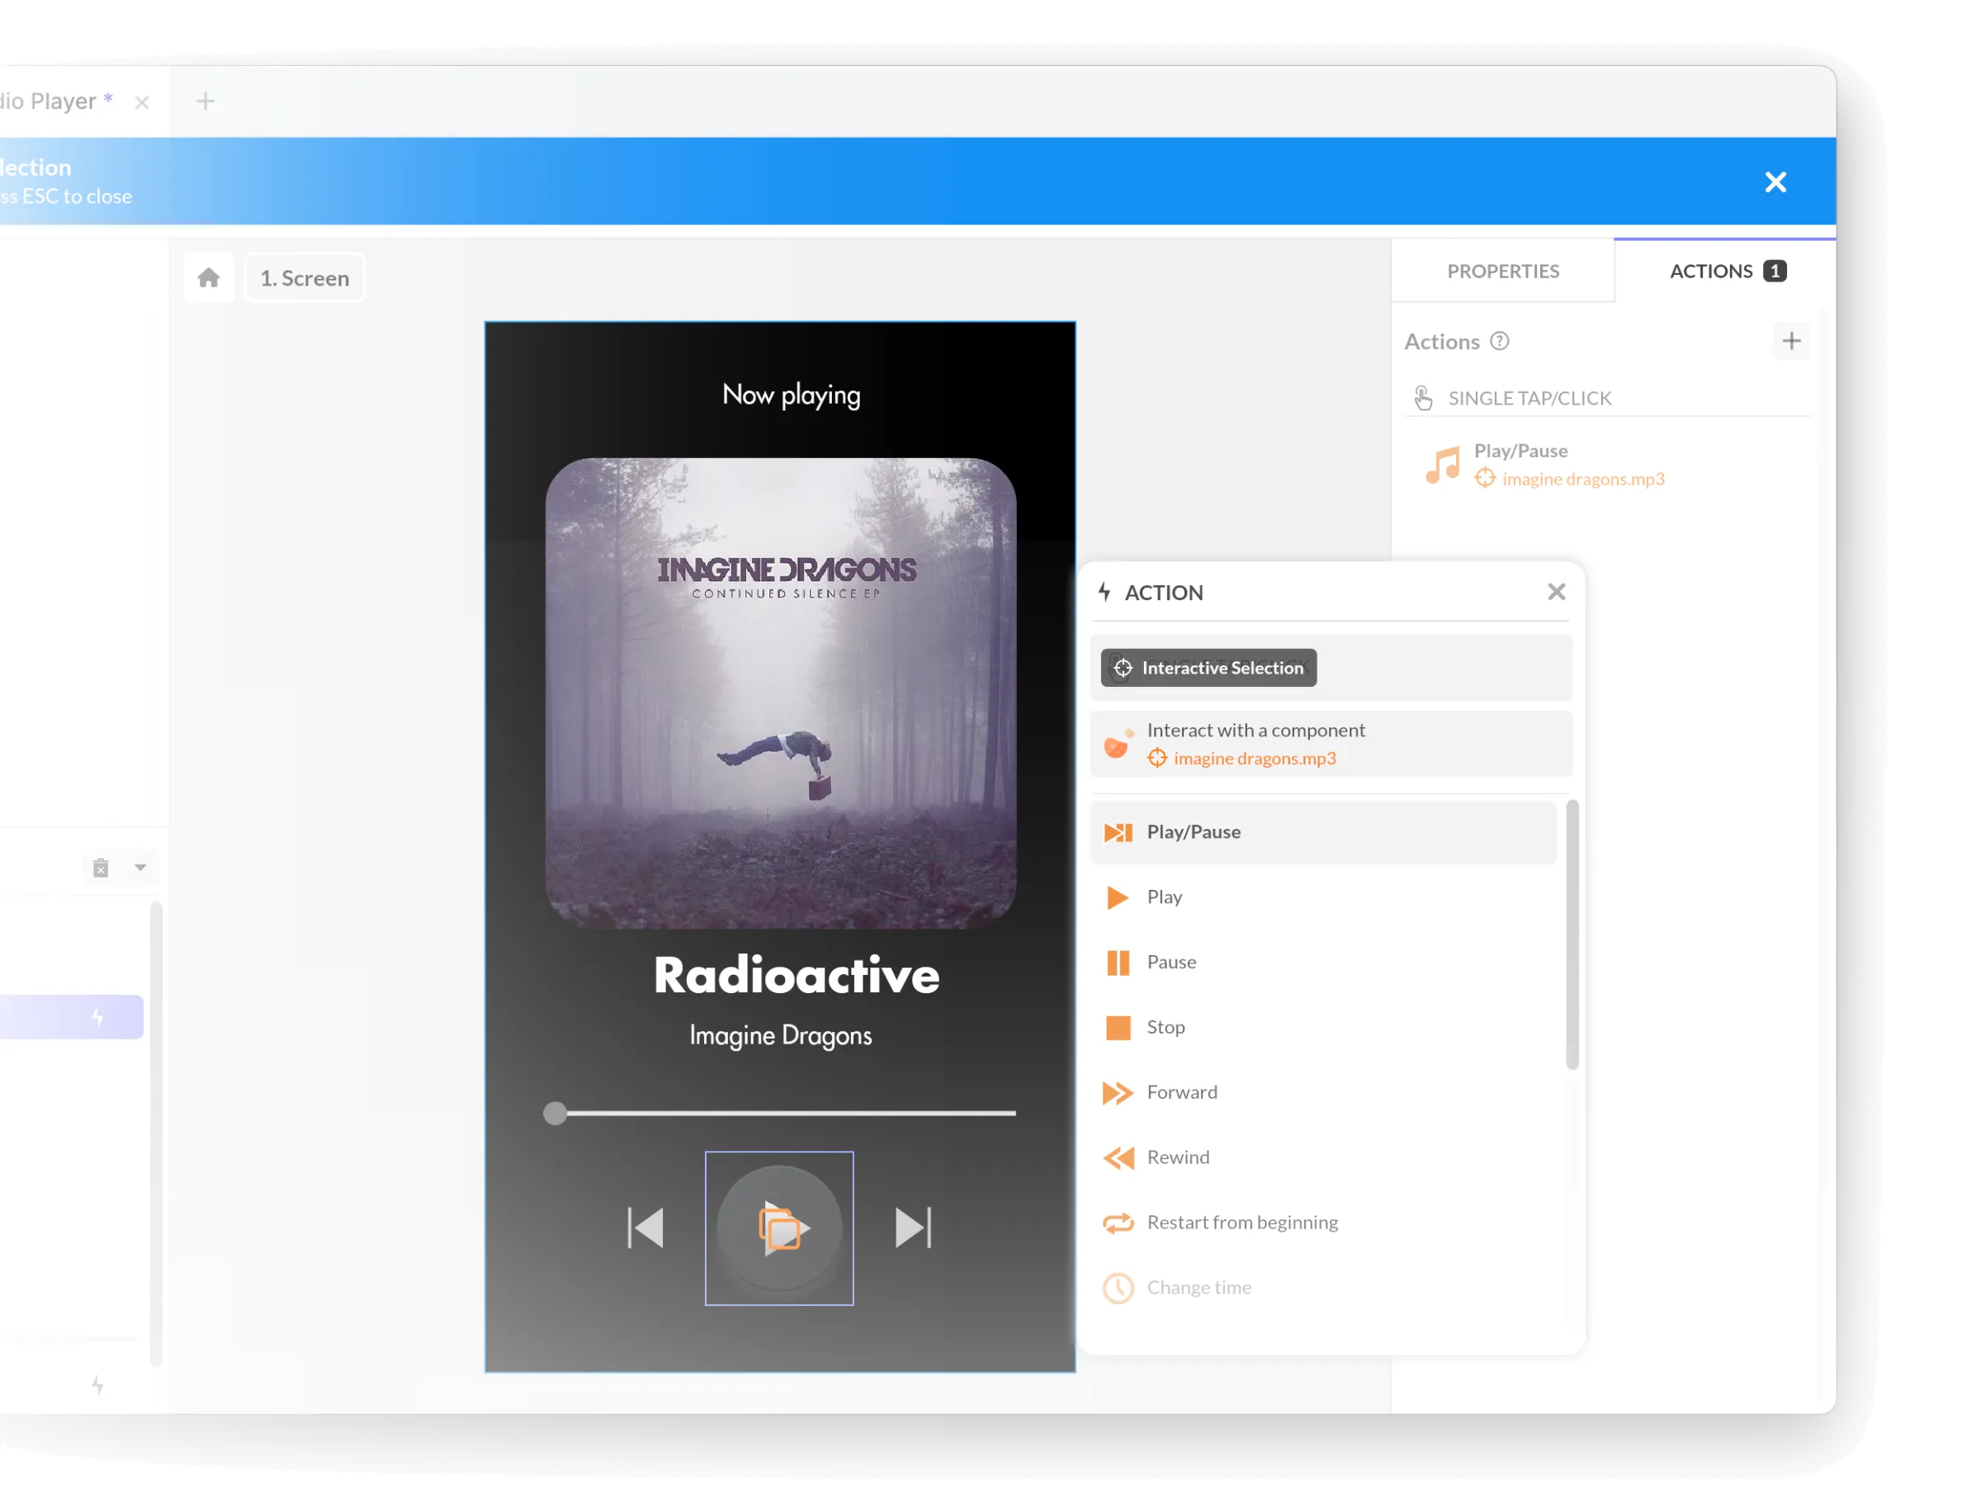The height and width of the screenshot is (1486, 1981).
Task: Go to the home screen icon
Action: [209, 278]
